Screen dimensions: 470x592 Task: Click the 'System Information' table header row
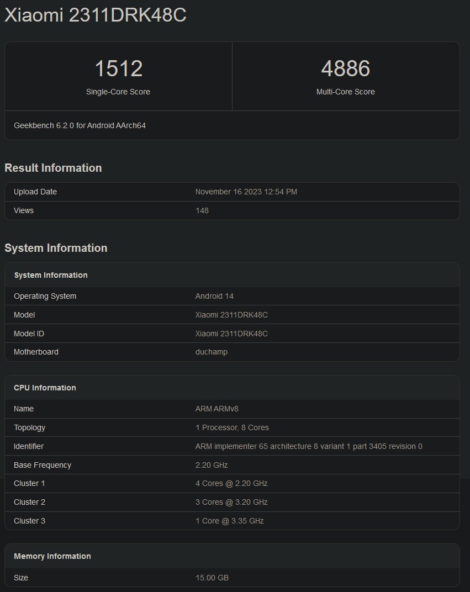point(232,275)
